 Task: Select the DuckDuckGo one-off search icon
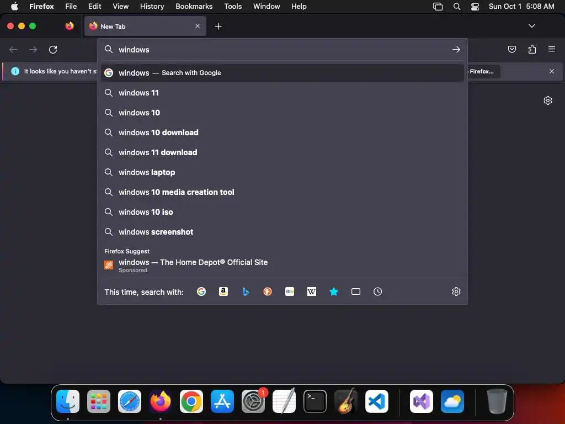point(268,291)
